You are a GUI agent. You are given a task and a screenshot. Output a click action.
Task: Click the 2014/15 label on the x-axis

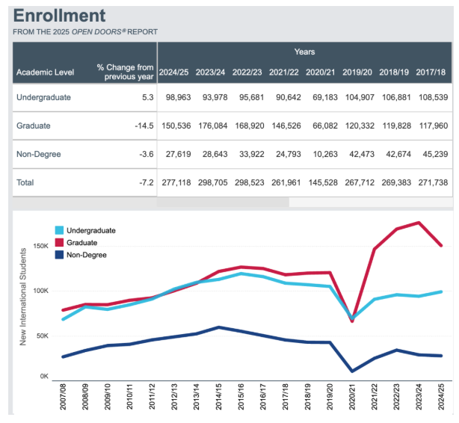(x=218, y=396)
